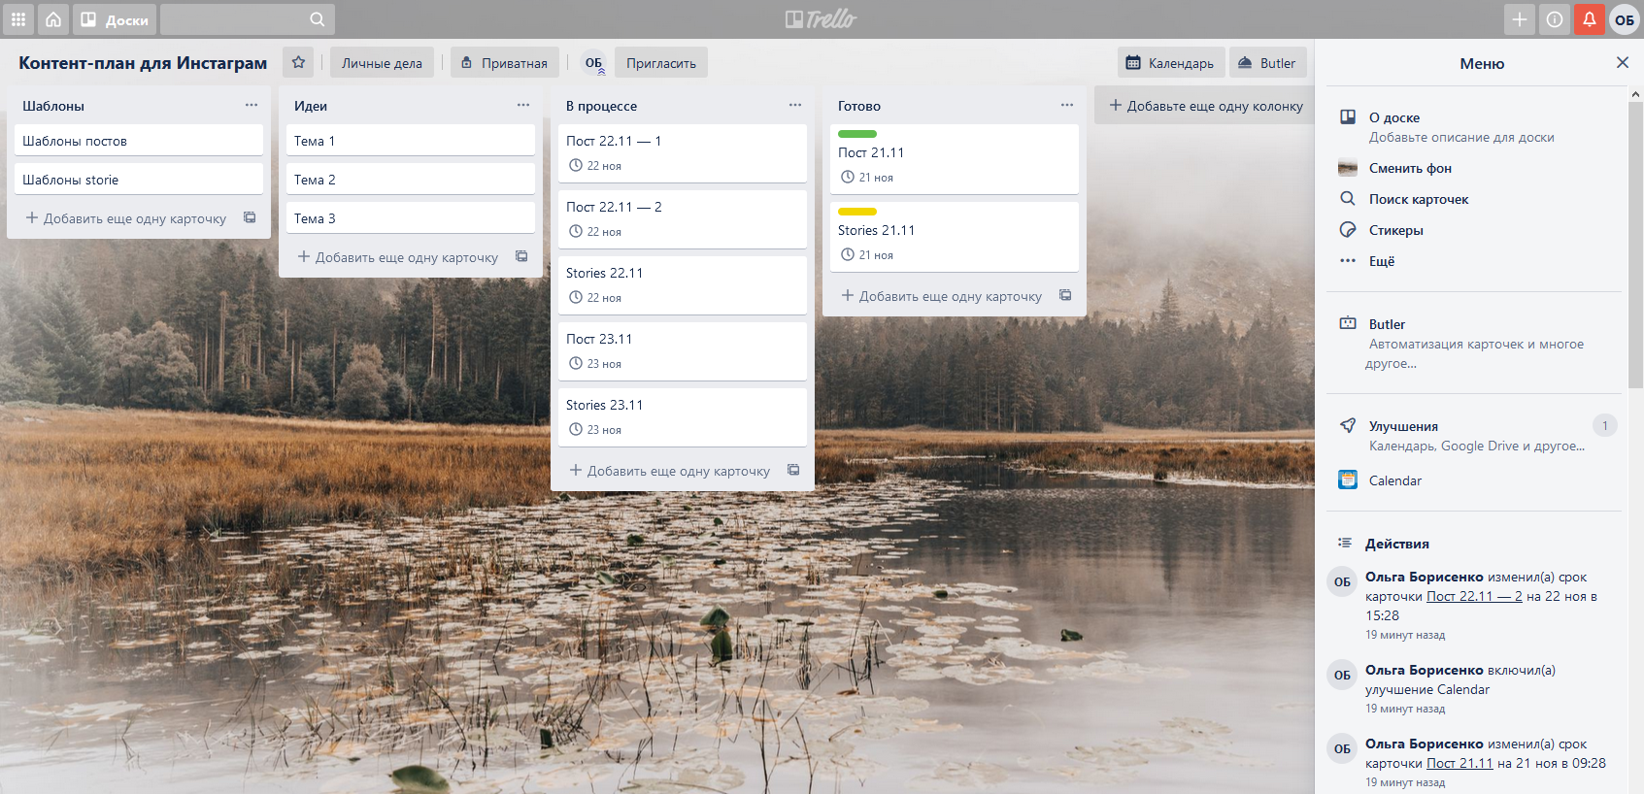1644x794 pixels.
Task: Create card from template in В процессе list
Action: [x=793, y=470]
